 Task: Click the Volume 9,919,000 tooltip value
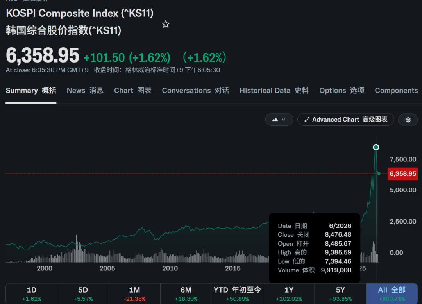336,270
